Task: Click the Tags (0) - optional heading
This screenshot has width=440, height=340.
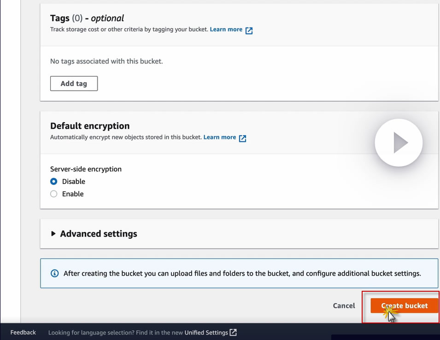Action: [x=87, y=18]
